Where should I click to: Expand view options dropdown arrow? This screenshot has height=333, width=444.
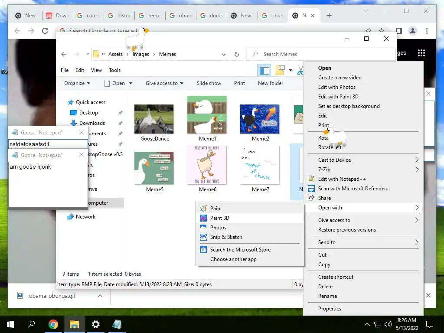291,70
